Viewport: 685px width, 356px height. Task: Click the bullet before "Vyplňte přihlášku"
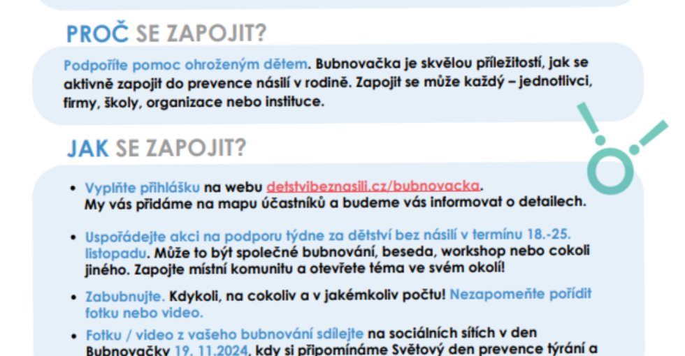pyautogui.click(x=73, y=188)
